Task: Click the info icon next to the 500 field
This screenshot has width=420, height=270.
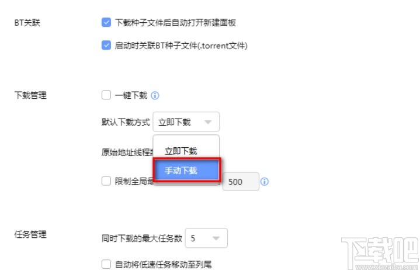Action: tap(264, 182)
